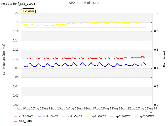Image resolution: width=168 pixels, height=126 pixels.
Task: Click the purple sp2_VWC6 line at zero
Action: (x=85, y=105)
